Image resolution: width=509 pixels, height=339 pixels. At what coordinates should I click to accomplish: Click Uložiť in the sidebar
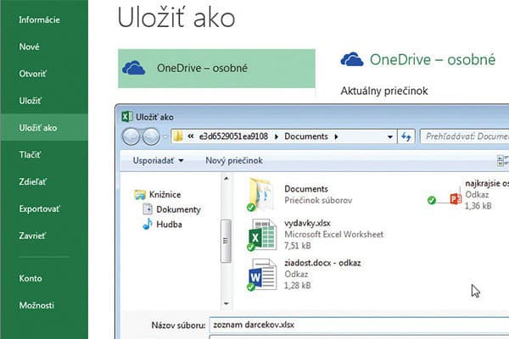(x=31, y=101)
